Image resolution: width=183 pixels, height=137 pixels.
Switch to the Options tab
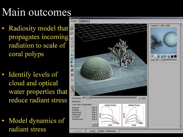[x=84, y=21]
